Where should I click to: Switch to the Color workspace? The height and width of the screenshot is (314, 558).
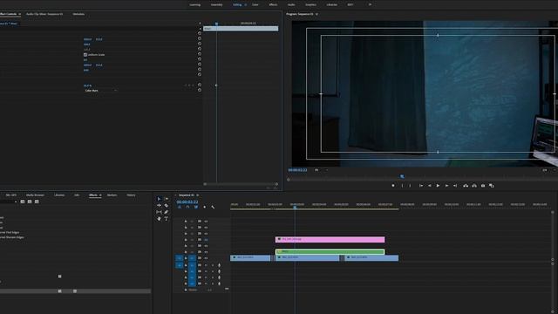[255, 5]
